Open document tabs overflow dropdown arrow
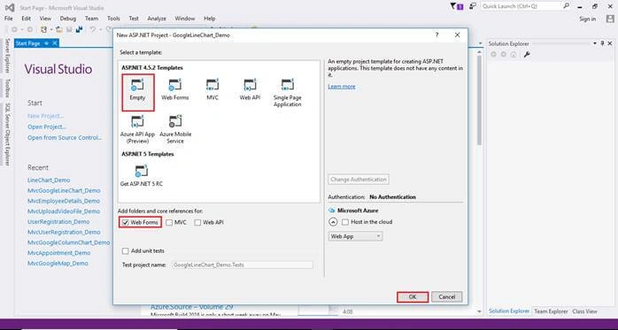This screenshot has width=618, height=330. (x=480, y=43)
